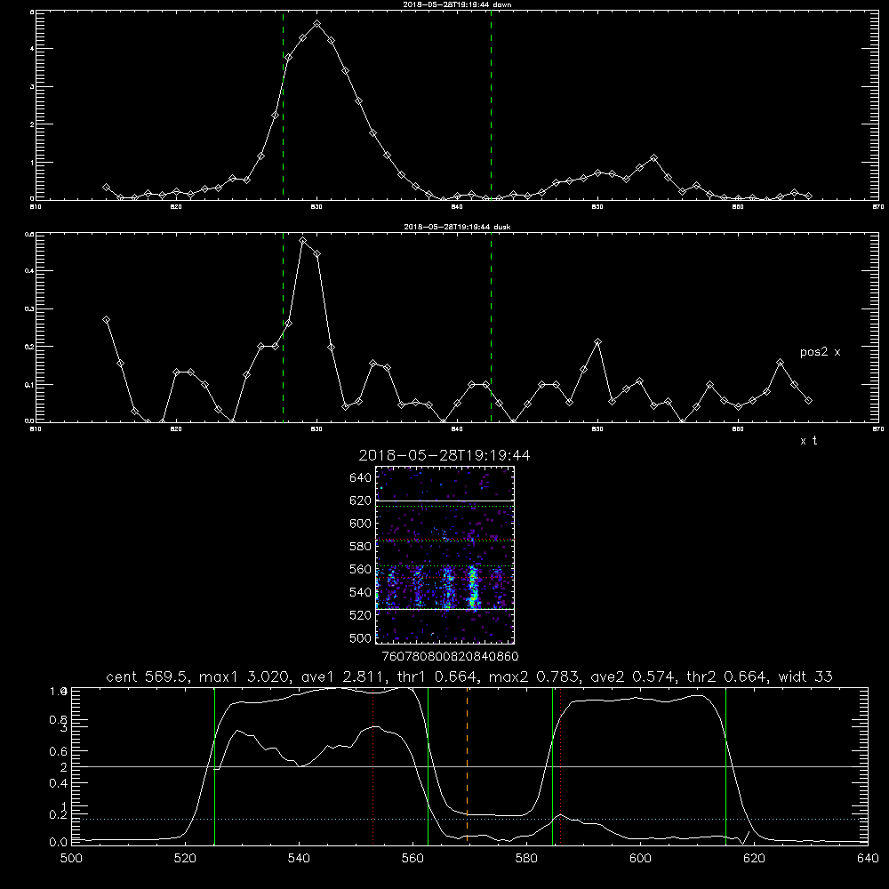This screenshot has height=889, width=889.
Task: Click the '0.4' label on bottom plot y-axis
Action: tap(58, 783)
